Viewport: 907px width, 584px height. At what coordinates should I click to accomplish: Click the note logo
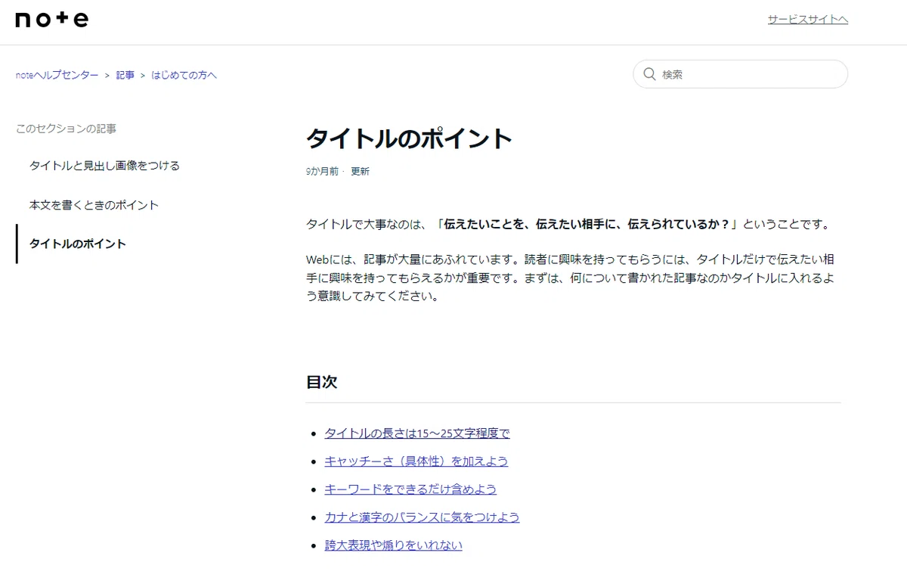tap(51, 20)
